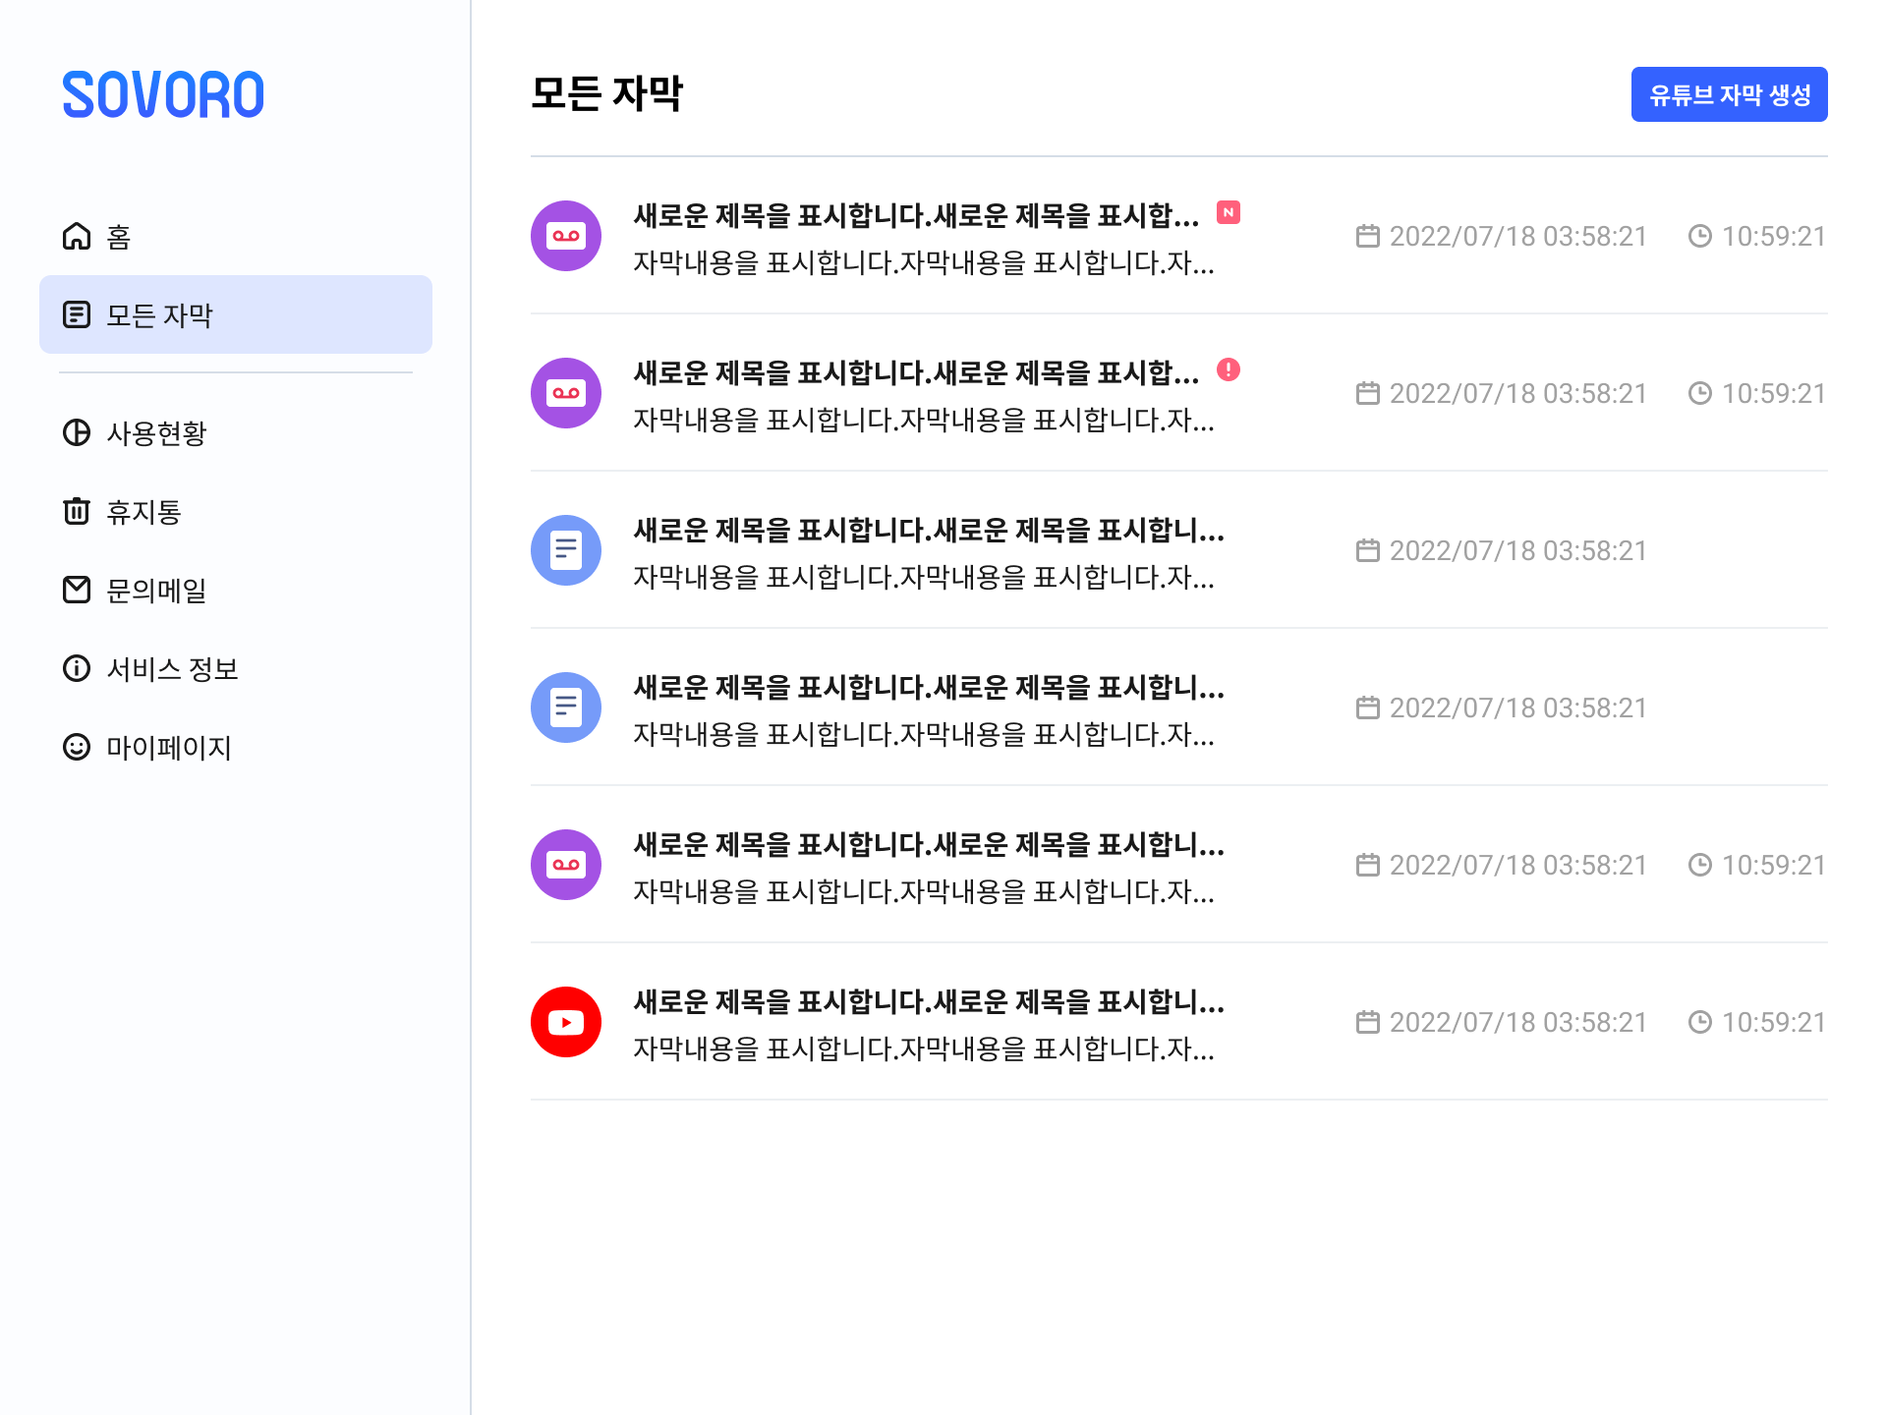Click the fifth row's purple voicemail icon
This screenshot has height=1415, width=1887.
click(x=566, y=865)
